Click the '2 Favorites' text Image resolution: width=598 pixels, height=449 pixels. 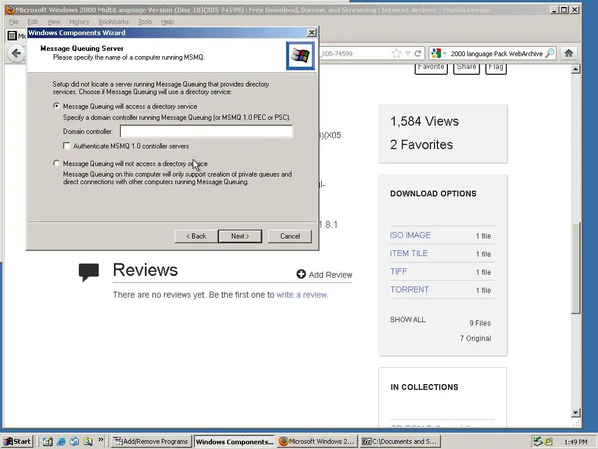tap(422, 144)
